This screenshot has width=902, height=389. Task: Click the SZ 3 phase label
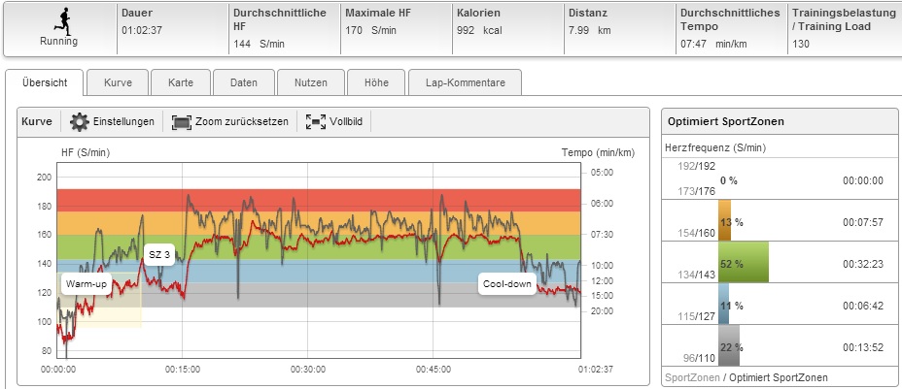[158, 253]
